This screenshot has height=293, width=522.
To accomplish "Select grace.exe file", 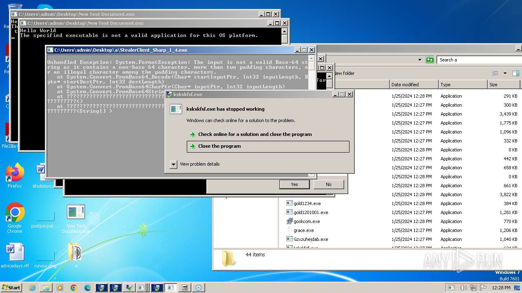I will [304, 230].
